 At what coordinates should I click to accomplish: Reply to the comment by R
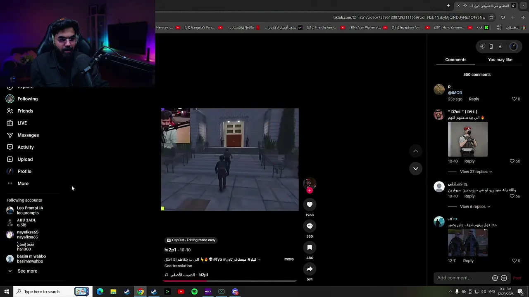coord(474,99)
